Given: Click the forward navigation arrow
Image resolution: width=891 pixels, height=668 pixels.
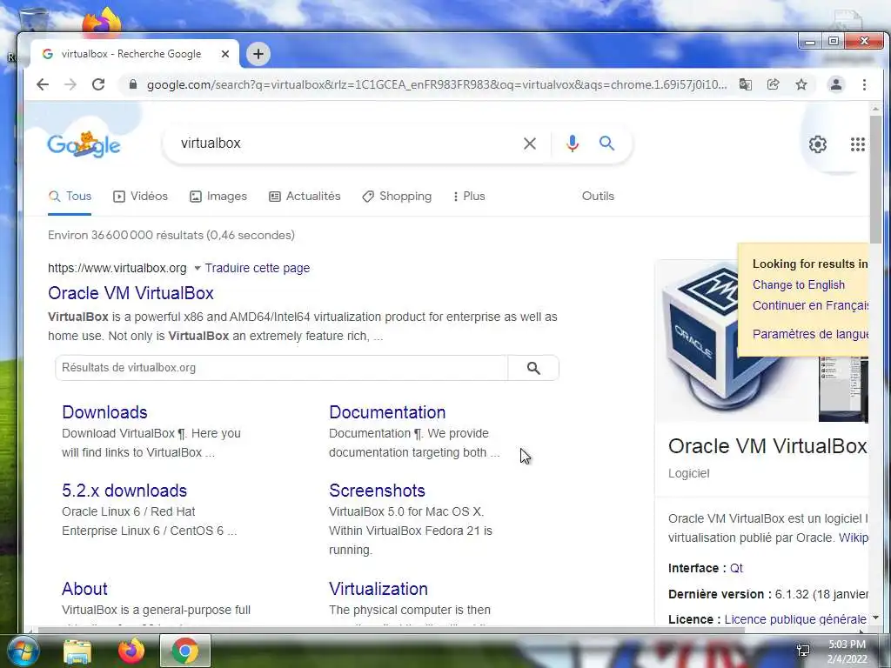Looking at the screenshot, I should coord(70,84).
